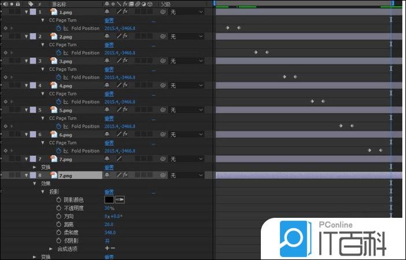Click the 方向 stopwatch icon

point(58,216)
